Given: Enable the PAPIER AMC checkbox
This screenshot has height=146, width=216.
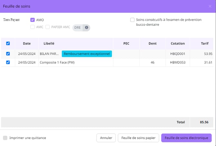Looking at the screenshot, I should tap(48, 27).
